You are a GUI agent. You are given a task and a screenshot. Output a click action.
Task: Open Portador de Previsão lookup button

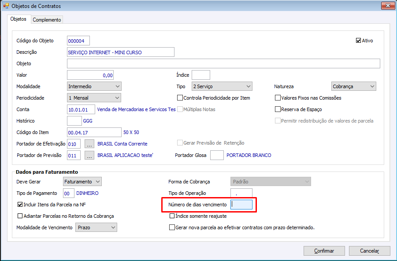pyautogui.click(x=89, y=155)
